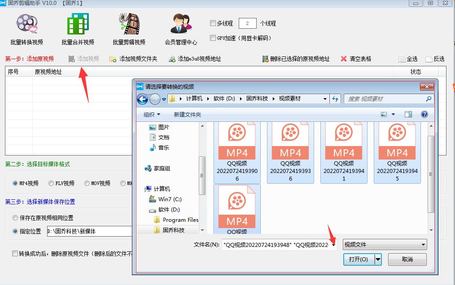Screen dimensions: 455x285
Task: Open 软件 (D:) drive in navigation pane
Action: coord(164,210)
